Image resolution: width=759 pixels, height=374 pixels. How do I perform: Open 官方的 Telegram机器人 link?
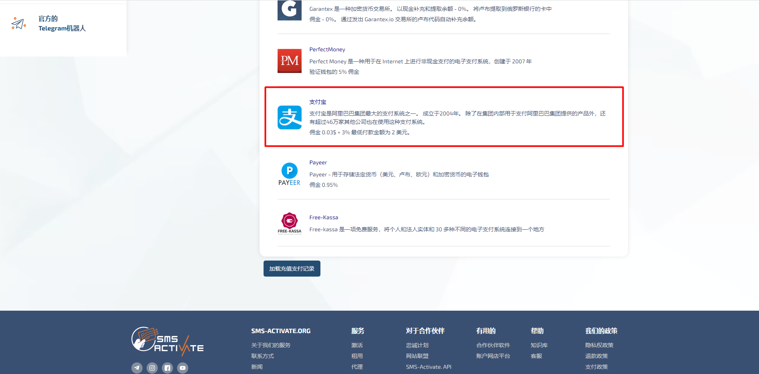tap(62, 24)
